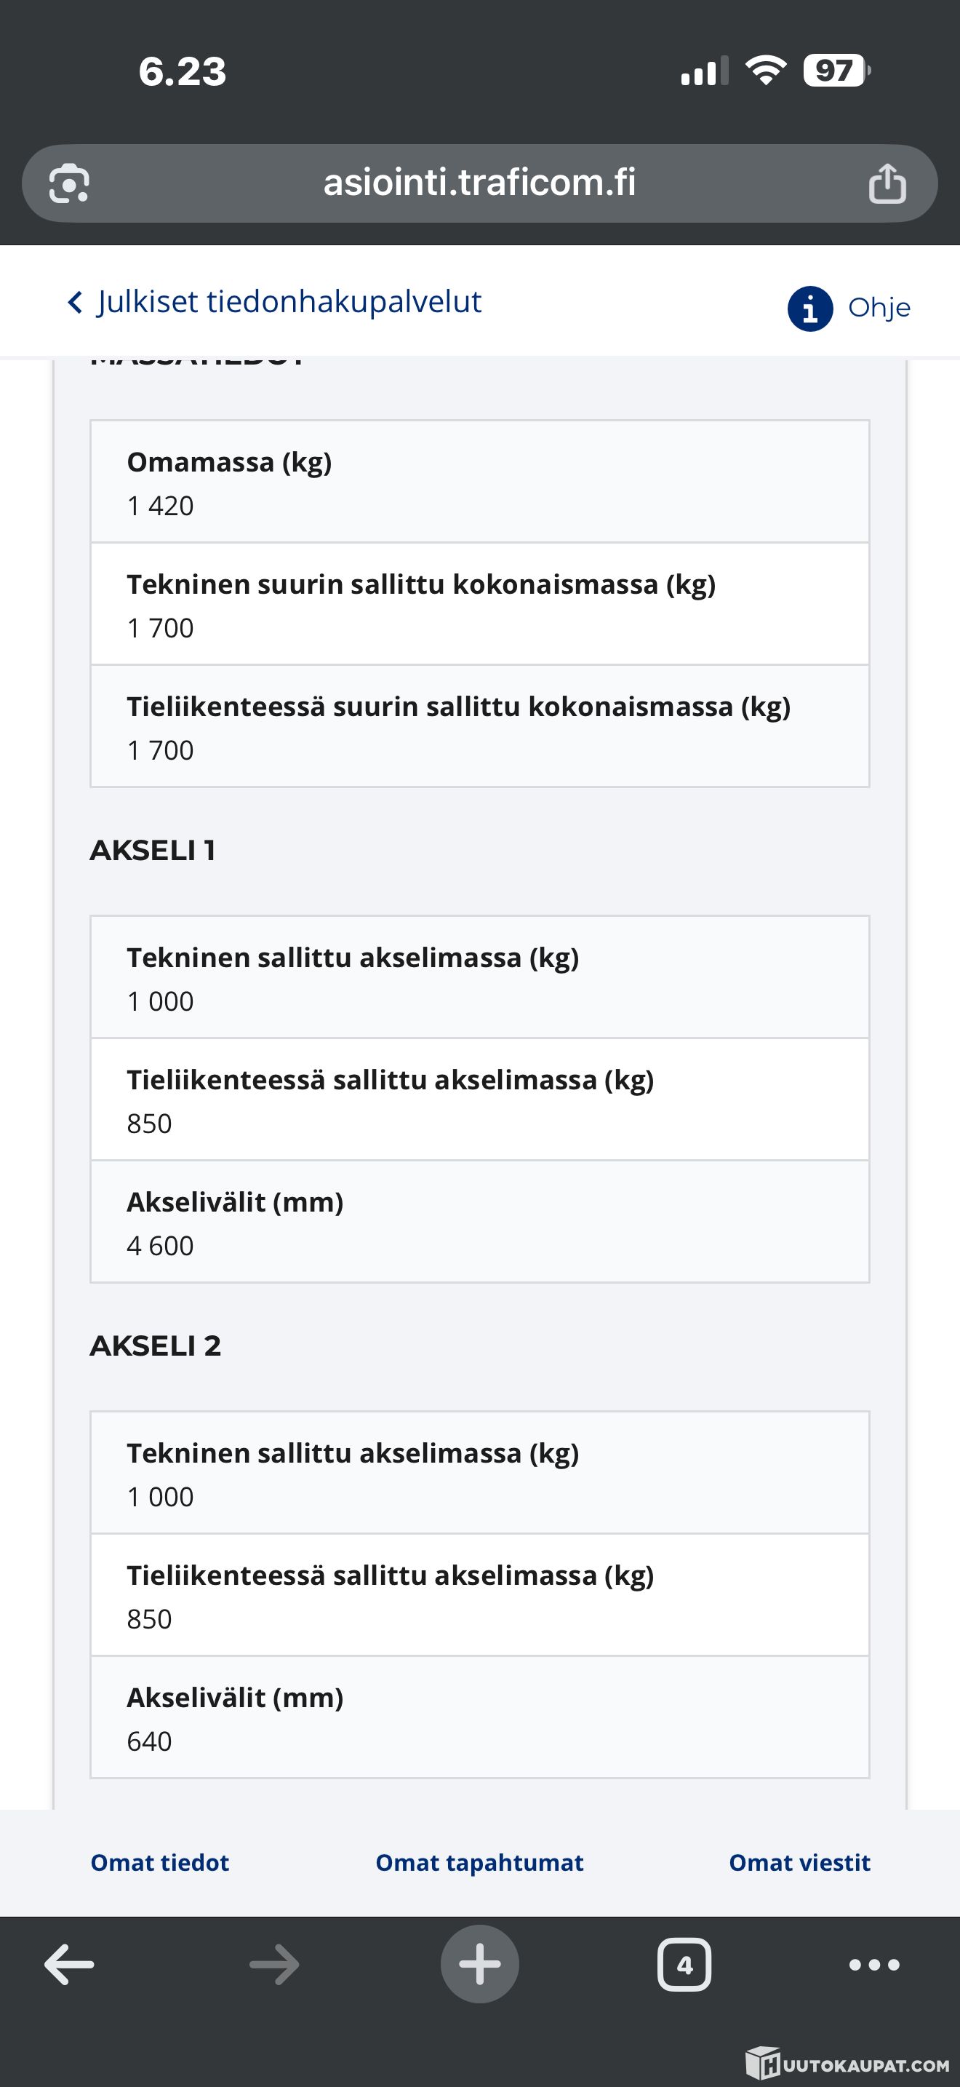This screenshot has width=960, height=2087.
Task: Go back to Julkiset tiedonhakupalvelut
Action: 289,301
